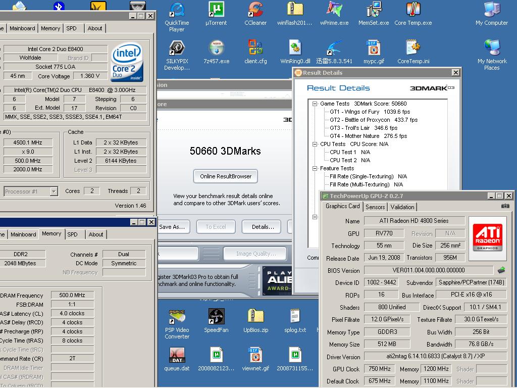Click the GT2 - Battle of Proxycon row
The width and height of the screenshot is (517, 388).
coord(374,120)
